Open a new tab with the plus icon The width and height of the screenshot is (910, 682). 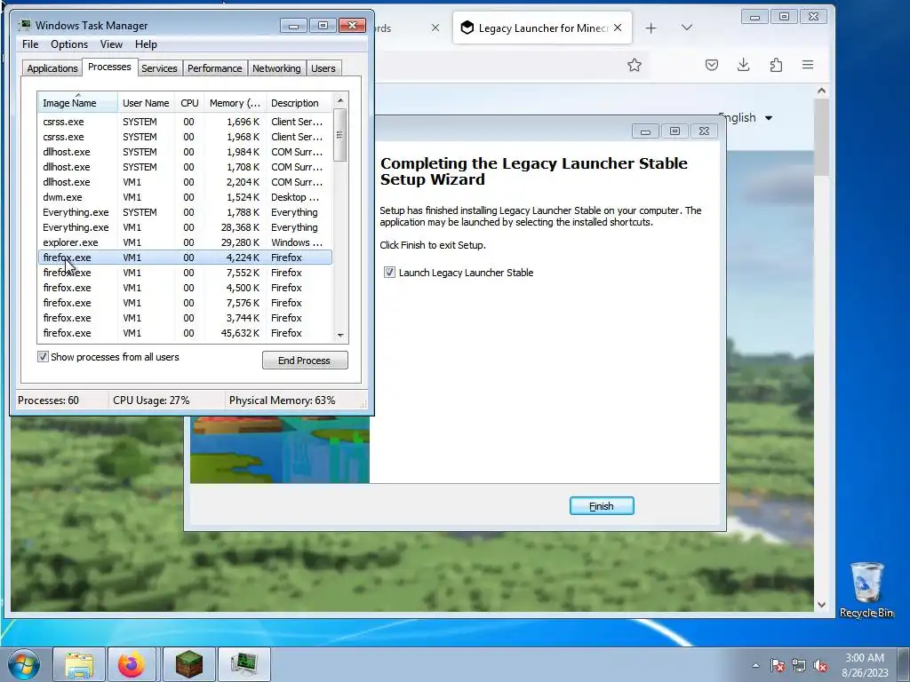pyautogui.click(x=651, y=28)
